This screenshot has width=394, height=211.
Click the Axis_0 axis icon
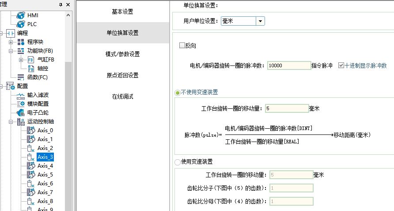point(31,130)
